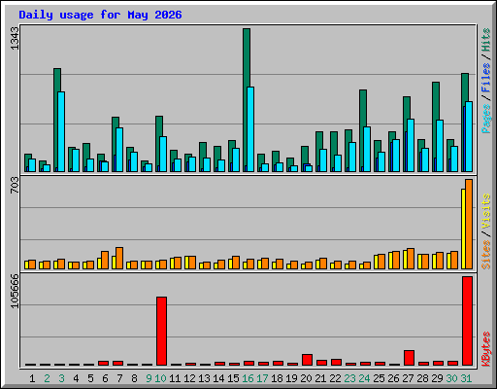Click the tallest green Hits bar for day 16
This screenshot has width=497, height=389.
247,57
